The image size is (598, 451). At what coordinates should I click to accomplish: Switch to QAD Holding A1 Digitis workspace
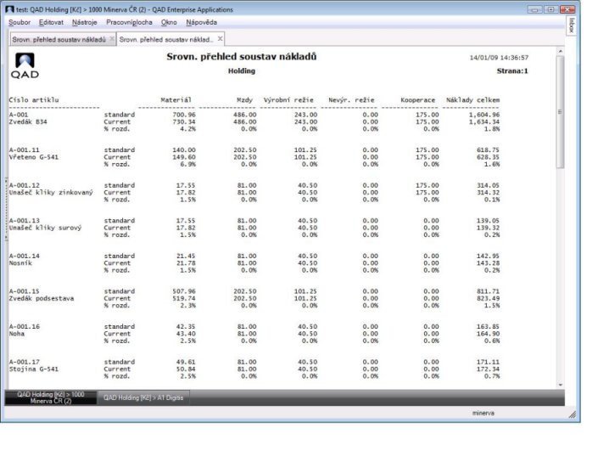[x=143, y=397]
